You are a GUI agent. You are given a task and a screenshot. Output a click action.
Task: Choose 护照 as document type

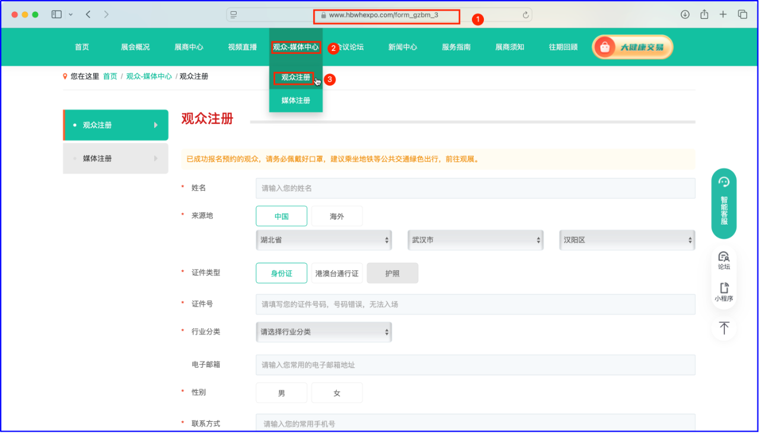(392, 273)
